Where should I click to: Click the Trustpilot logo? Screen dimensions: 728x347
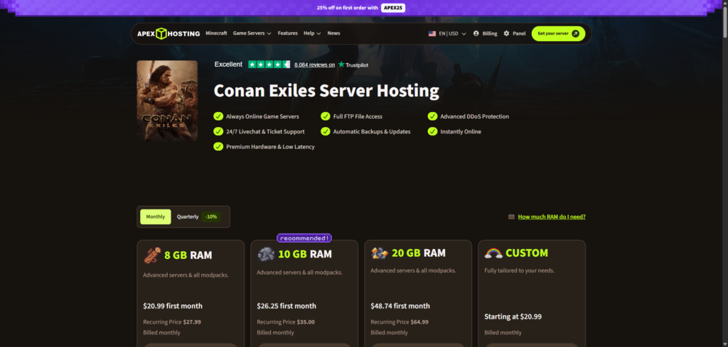[353, 65]
